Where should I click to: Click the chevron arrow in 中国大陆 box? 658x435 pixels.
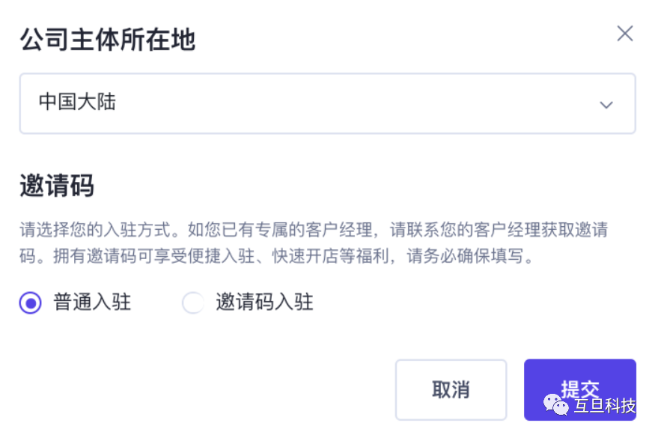[606, 105]
